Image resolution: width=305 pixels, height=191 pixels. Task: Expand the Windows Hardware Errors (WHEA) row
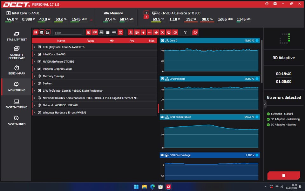(x=35, y=112)
